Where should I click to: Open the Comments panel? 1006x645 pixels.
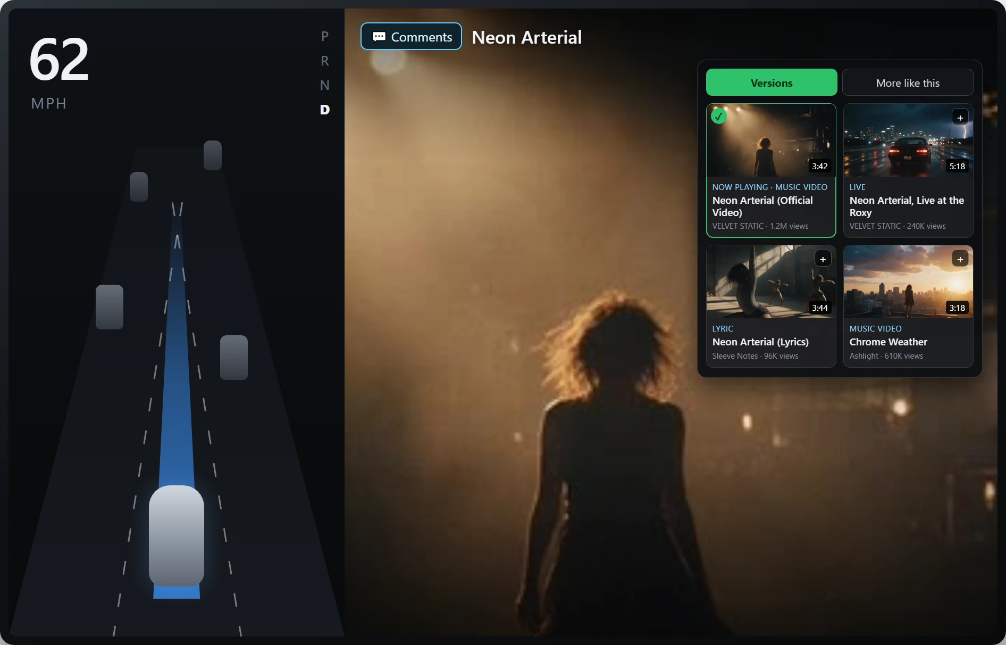click(411, 37)
